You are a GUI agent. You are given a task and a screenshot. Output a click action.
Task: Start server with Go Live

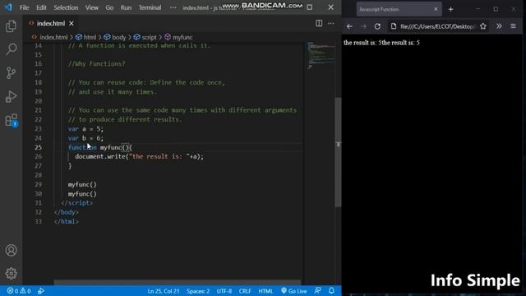click(x=294, y=291)
